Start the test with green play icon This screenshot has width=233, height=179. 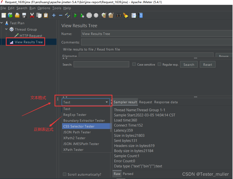point(75,15)
